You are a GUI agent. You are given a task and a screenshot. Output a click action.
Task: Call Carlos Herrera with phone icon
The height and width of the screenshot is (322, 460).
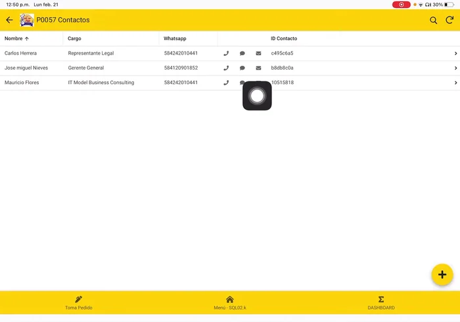226,53
